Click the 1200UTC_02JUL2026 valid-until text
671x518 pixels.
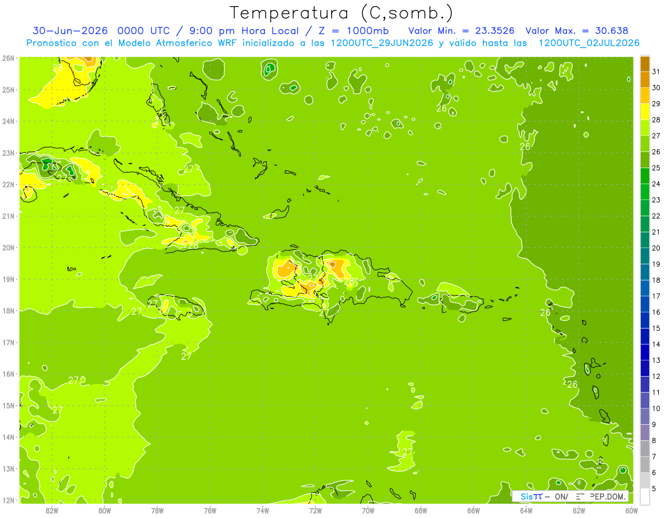(589, 43)
